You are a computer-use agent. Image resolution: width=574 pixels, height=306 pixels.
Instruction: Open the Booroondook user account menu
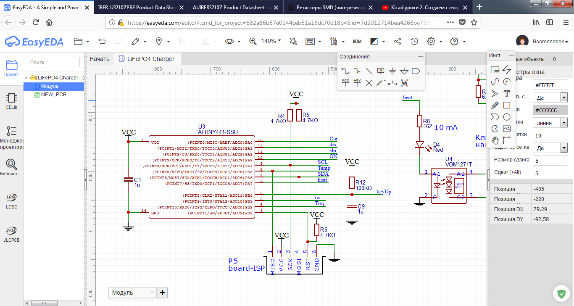[542, 41]
